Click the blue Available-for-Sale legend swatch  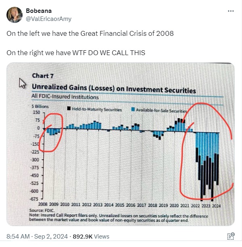click(133, 109)
